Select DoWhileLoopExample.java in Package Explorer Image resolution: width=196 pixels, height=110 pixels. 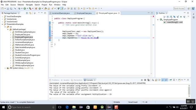[x=25, y=32]
